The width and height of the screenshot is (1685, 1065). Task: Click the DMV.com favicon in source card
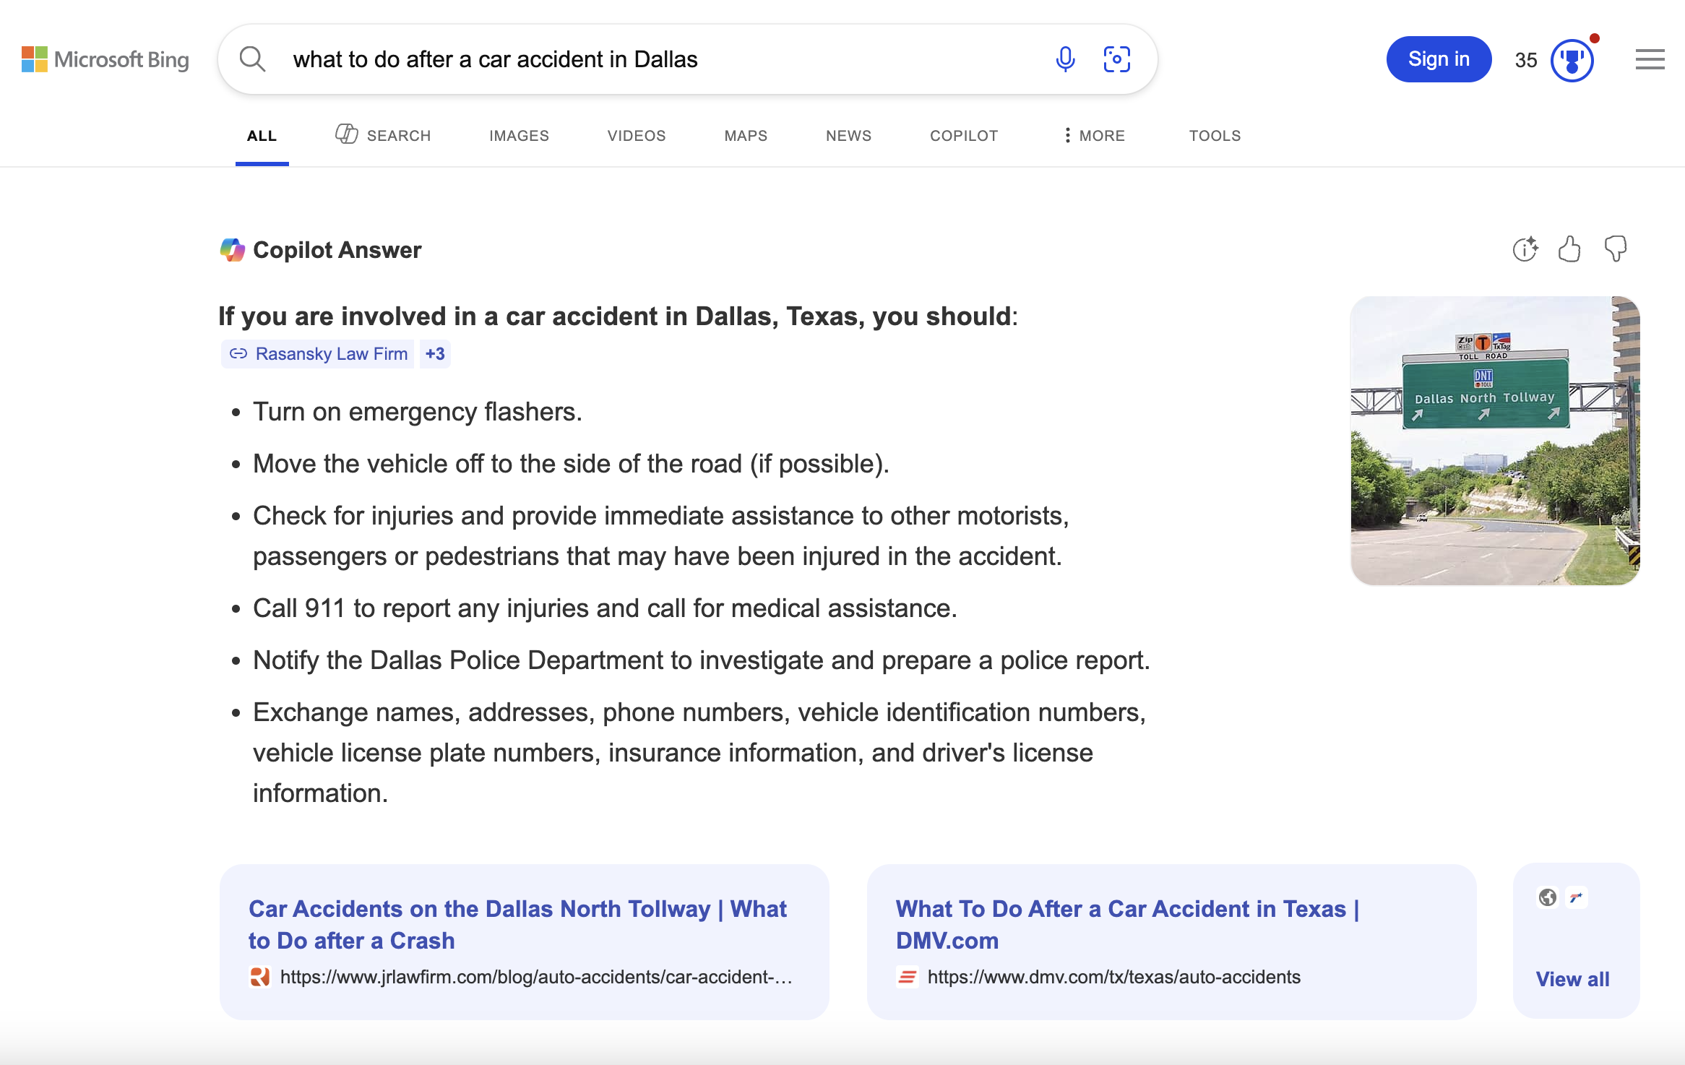(x=907, y=977)
